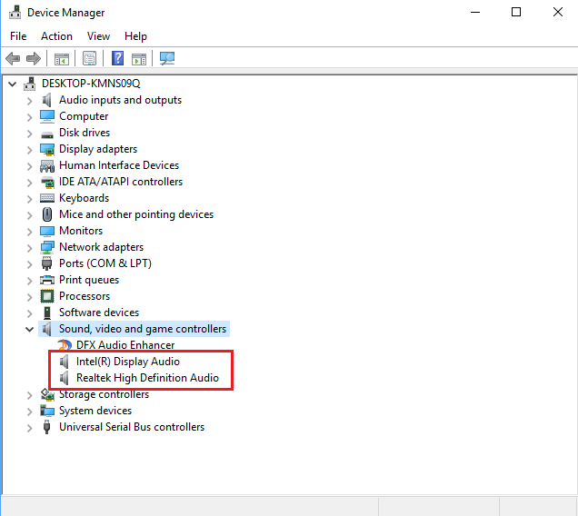Open the File menu
This screenshot has width=578, height=516.
pyautogui.click(x=18, y=36)
